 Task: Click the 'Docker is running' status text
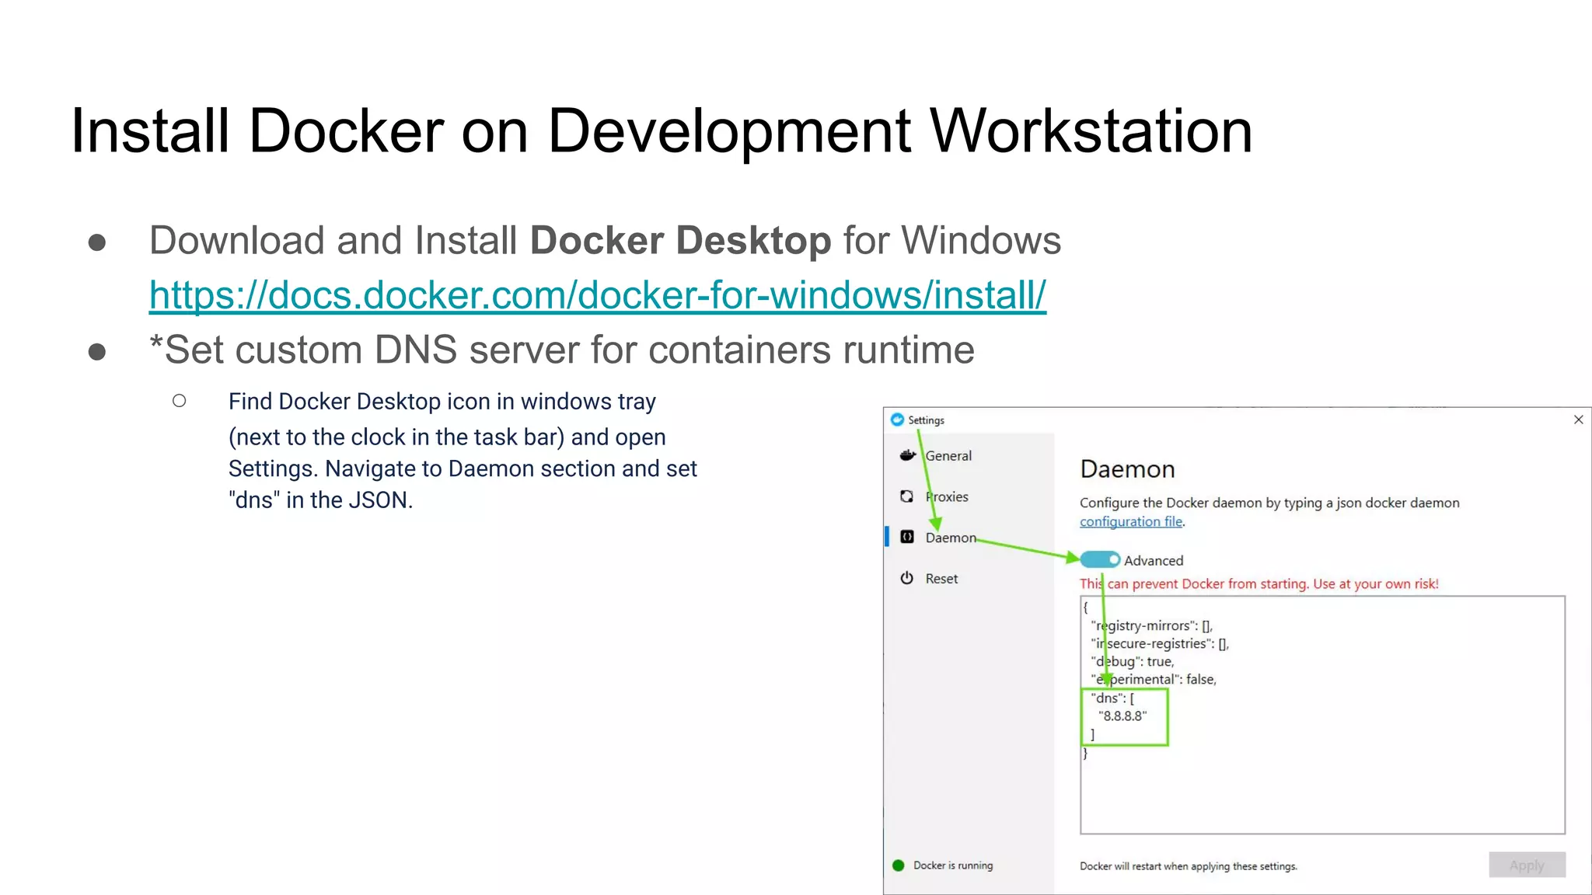coord(953,865)
